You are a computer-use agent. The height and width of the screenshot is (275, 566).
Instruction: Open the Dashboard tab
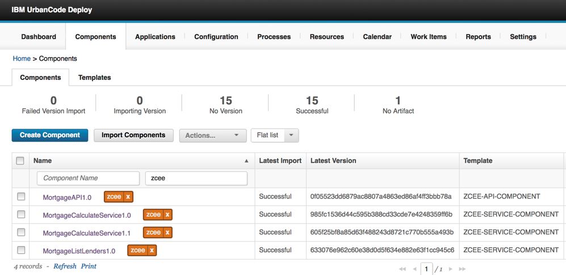39,37
